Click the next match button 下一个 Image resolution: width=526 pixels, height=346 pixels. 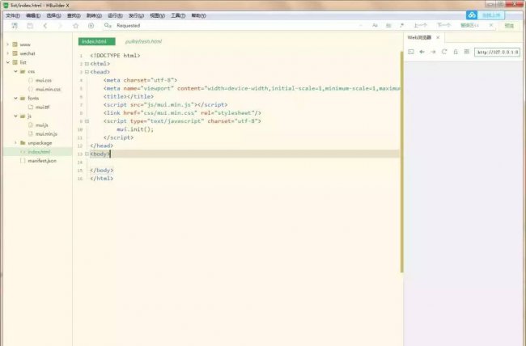[443, 26]
